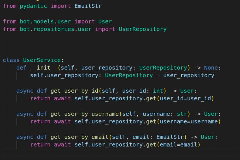240x160 pixels.
Task: Click the first async keyword
Action: coord(25,91)
